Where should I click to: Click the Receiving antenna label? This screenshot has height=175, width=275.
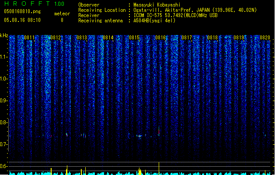(x=101, y=21)
